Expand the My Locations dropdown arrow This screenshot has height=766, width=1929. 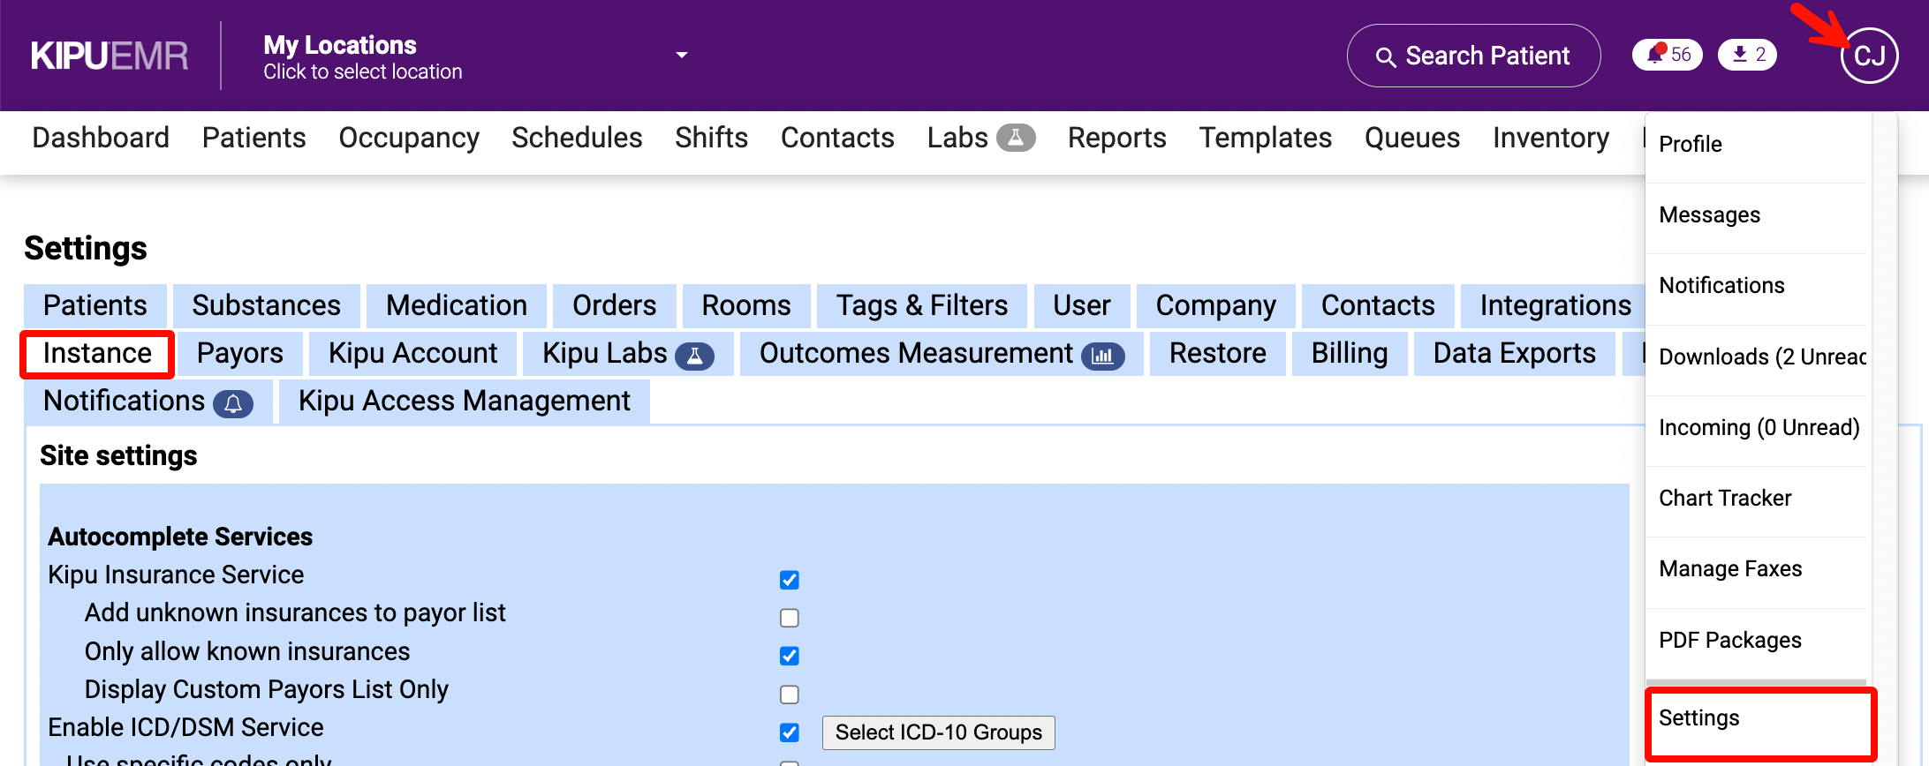[681, 55]
